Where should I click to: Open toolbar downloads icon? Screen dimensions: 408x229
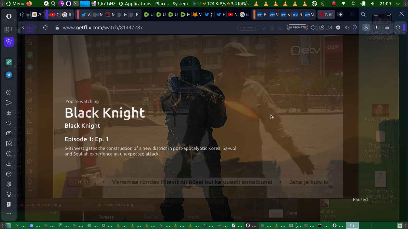click(376, 27)
